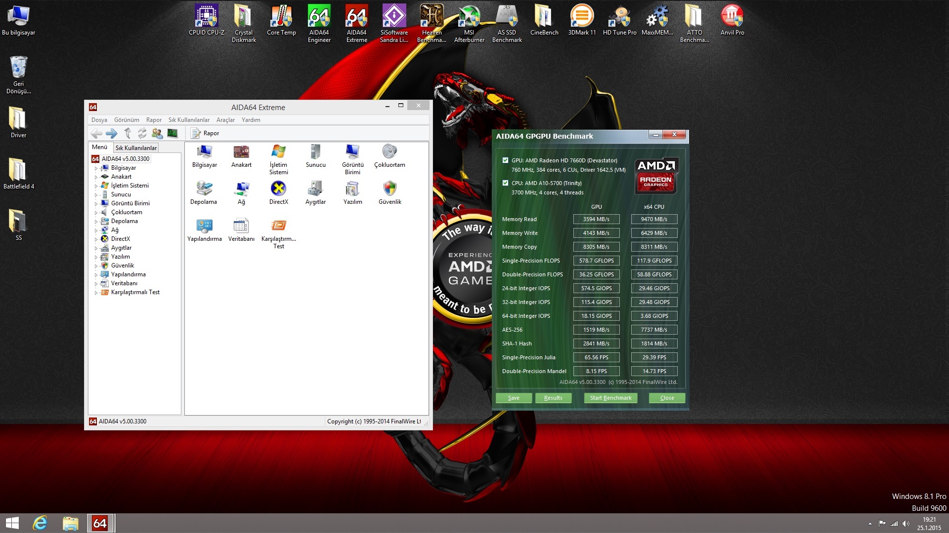Expand the Bilgisayar tree node
Image resolution: width=949 pixels, height=533 pixels.
coord(96,168)
